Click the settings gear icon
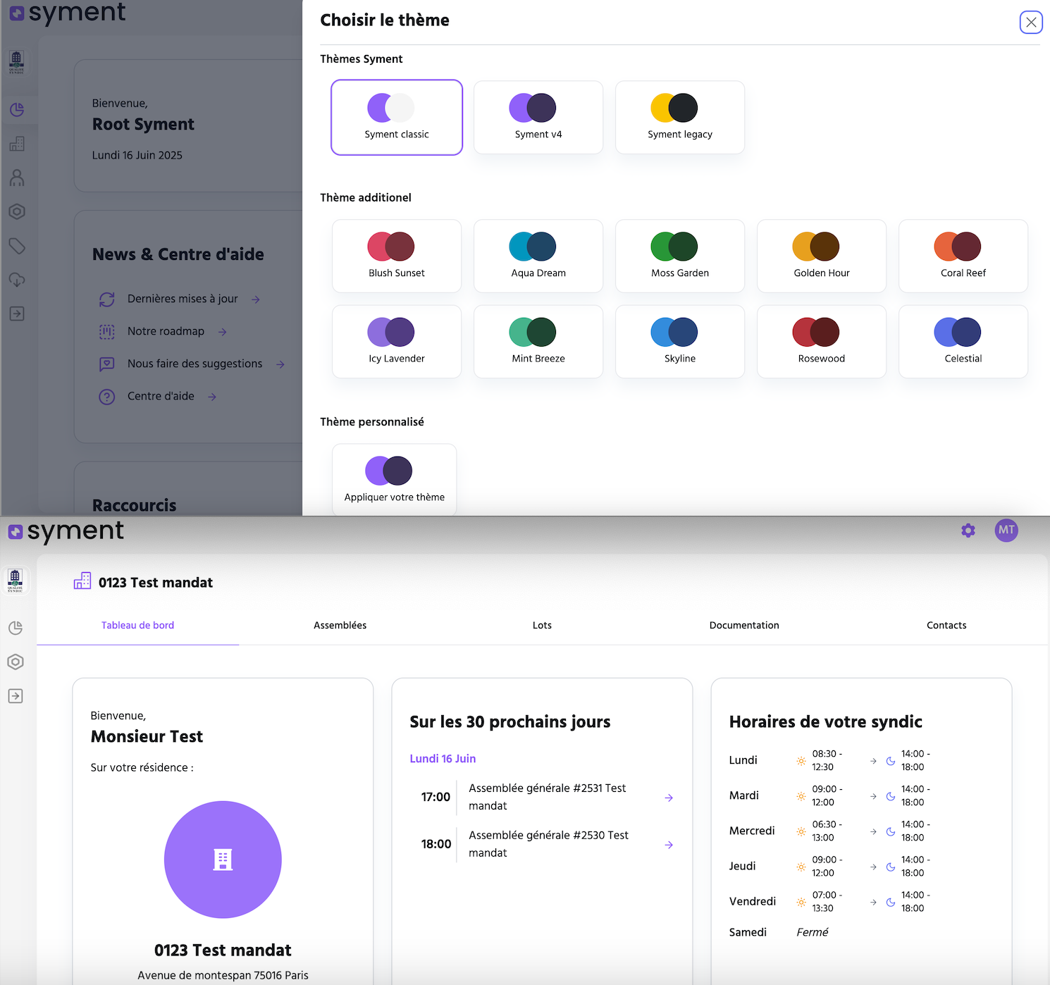Viewport: 1050px width, 985px height. pyautogui.click(x=968, y=531)
